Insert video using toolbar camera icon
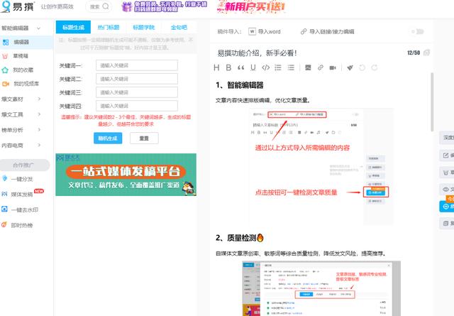This screenshot has width=454, height=316. point(333,67)
